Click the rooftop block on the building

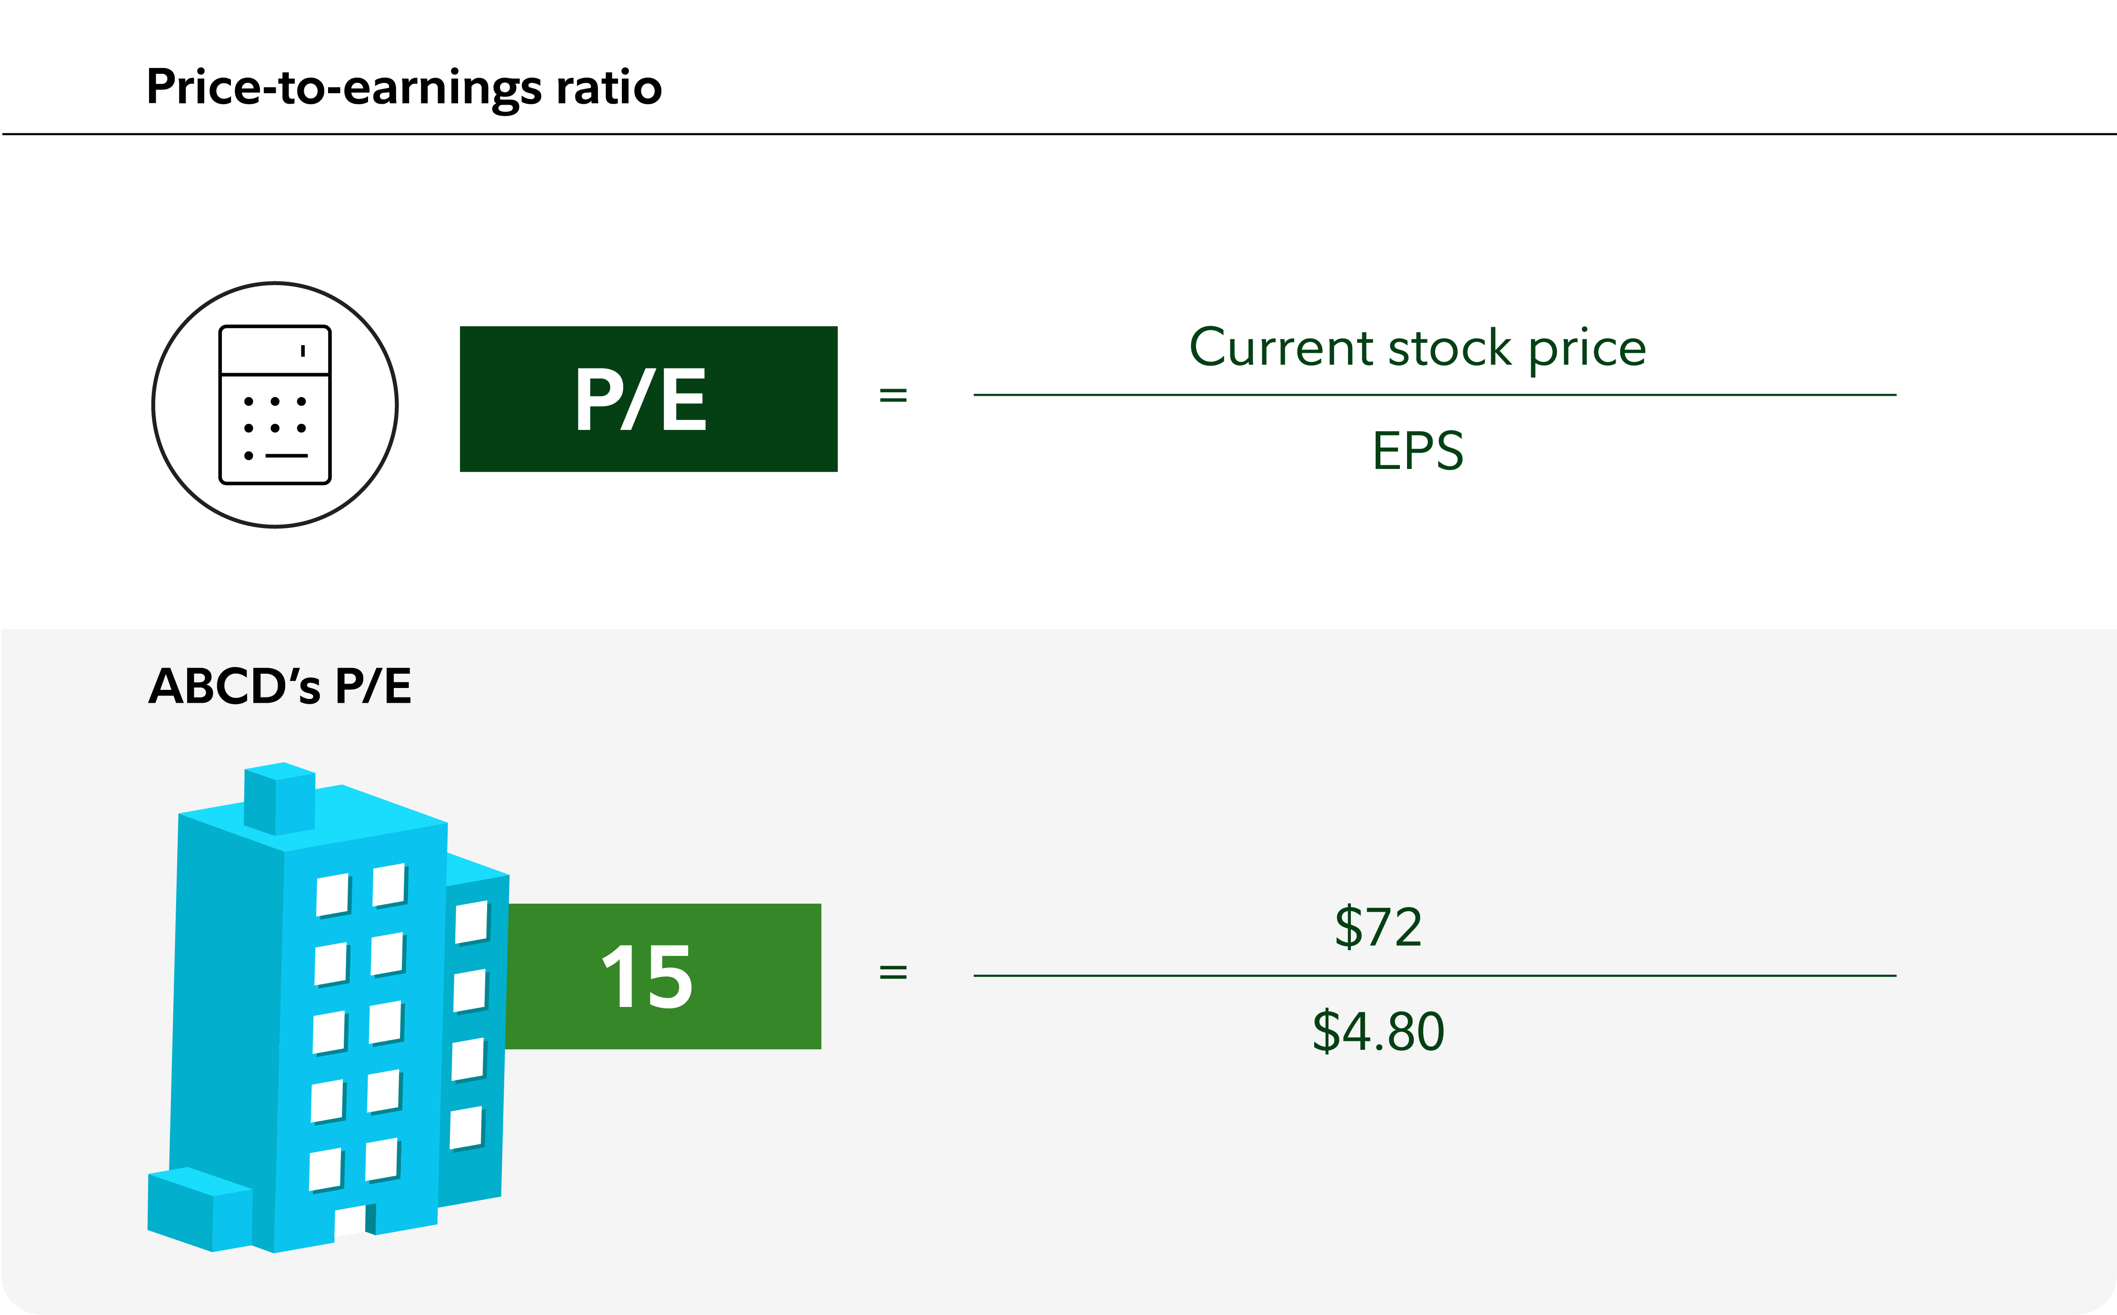[279, 798]
